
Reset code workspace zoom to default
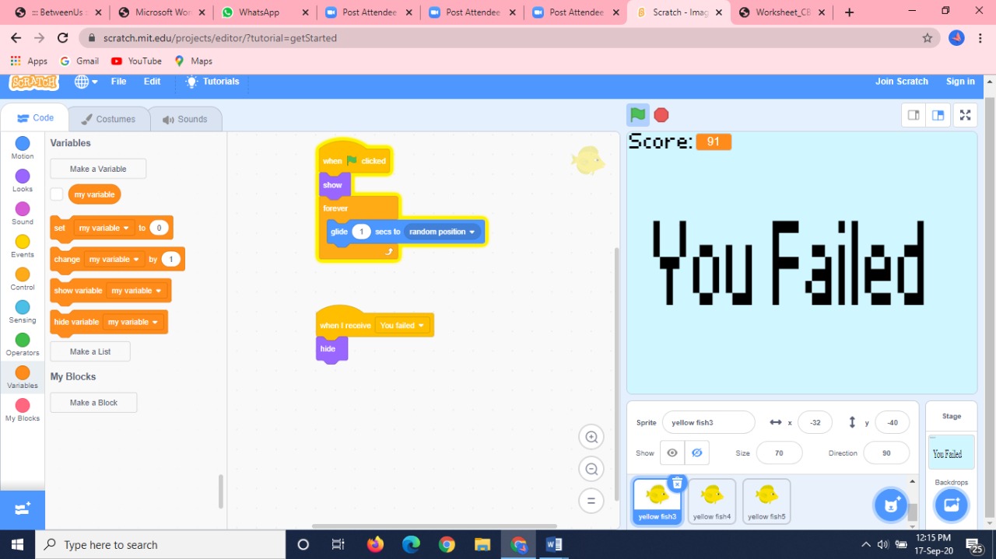click(x=591, y=501)
